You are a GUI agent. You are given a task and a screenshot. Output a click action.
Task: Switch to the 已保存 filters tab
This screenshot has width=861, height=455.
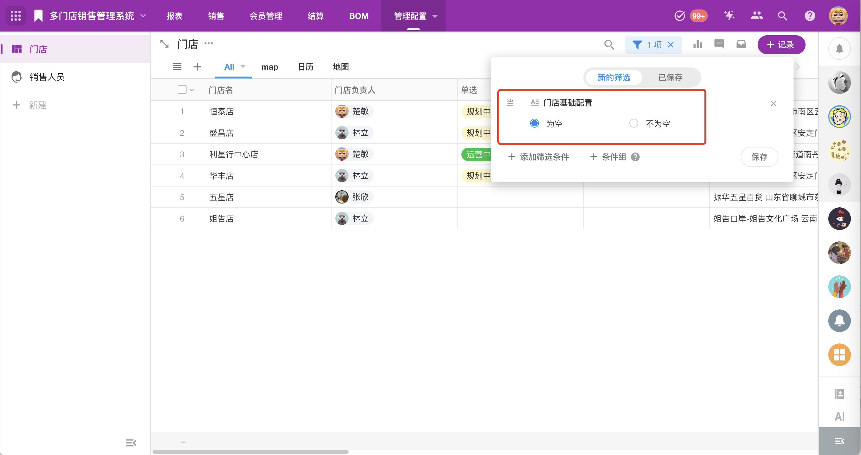pos(670,78)
